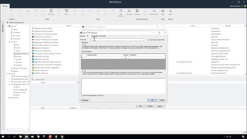Click the Export ribbon icon
247x139 pixels.
(x=66, y=12)
